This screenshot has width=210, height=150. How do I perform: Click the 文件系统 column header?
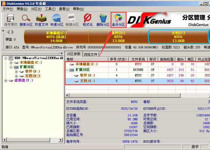(x=138, y=59)
